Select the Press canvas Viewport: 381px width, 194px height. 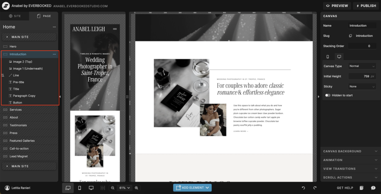29,133
